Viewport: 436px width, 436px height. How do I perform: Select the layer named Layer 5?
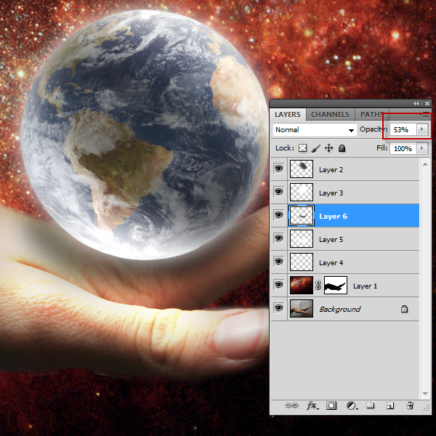[x=331, y=239]
